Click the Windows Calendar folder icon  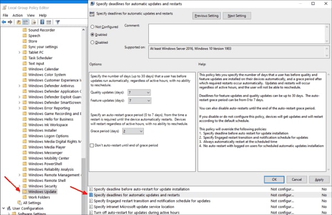[24, 69]
